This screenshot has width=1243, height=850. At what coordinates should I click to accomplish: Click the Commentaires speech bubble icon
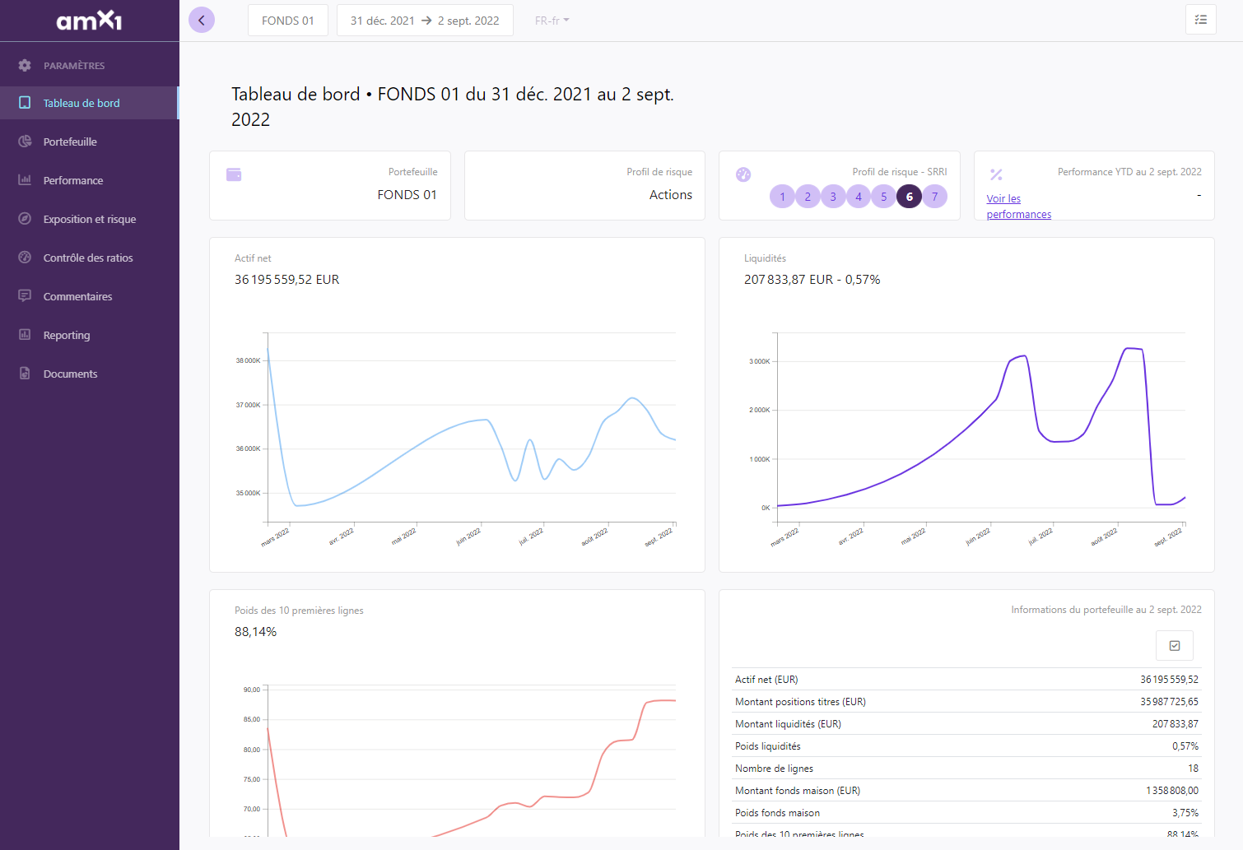(x=25, y=296)
